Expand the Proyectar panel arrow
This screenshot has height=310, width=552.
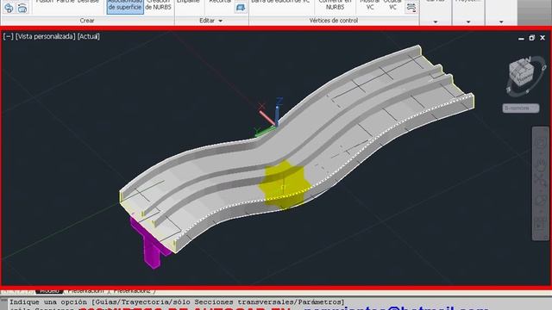click(468, 22)
